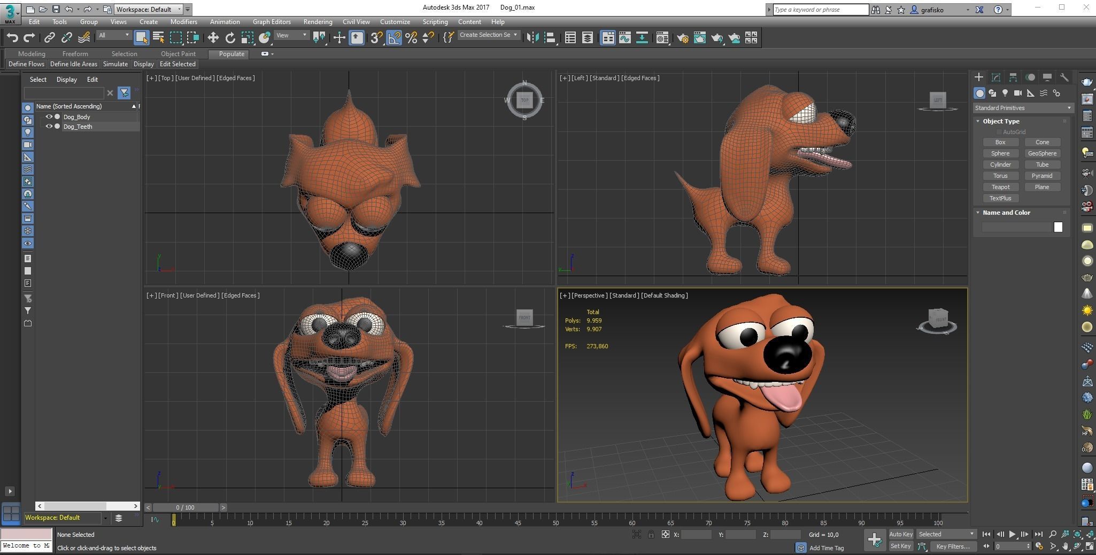Click the Simulate button
Screen dimensions: 1096x555
pyautogui.click(x=115, y=64)
